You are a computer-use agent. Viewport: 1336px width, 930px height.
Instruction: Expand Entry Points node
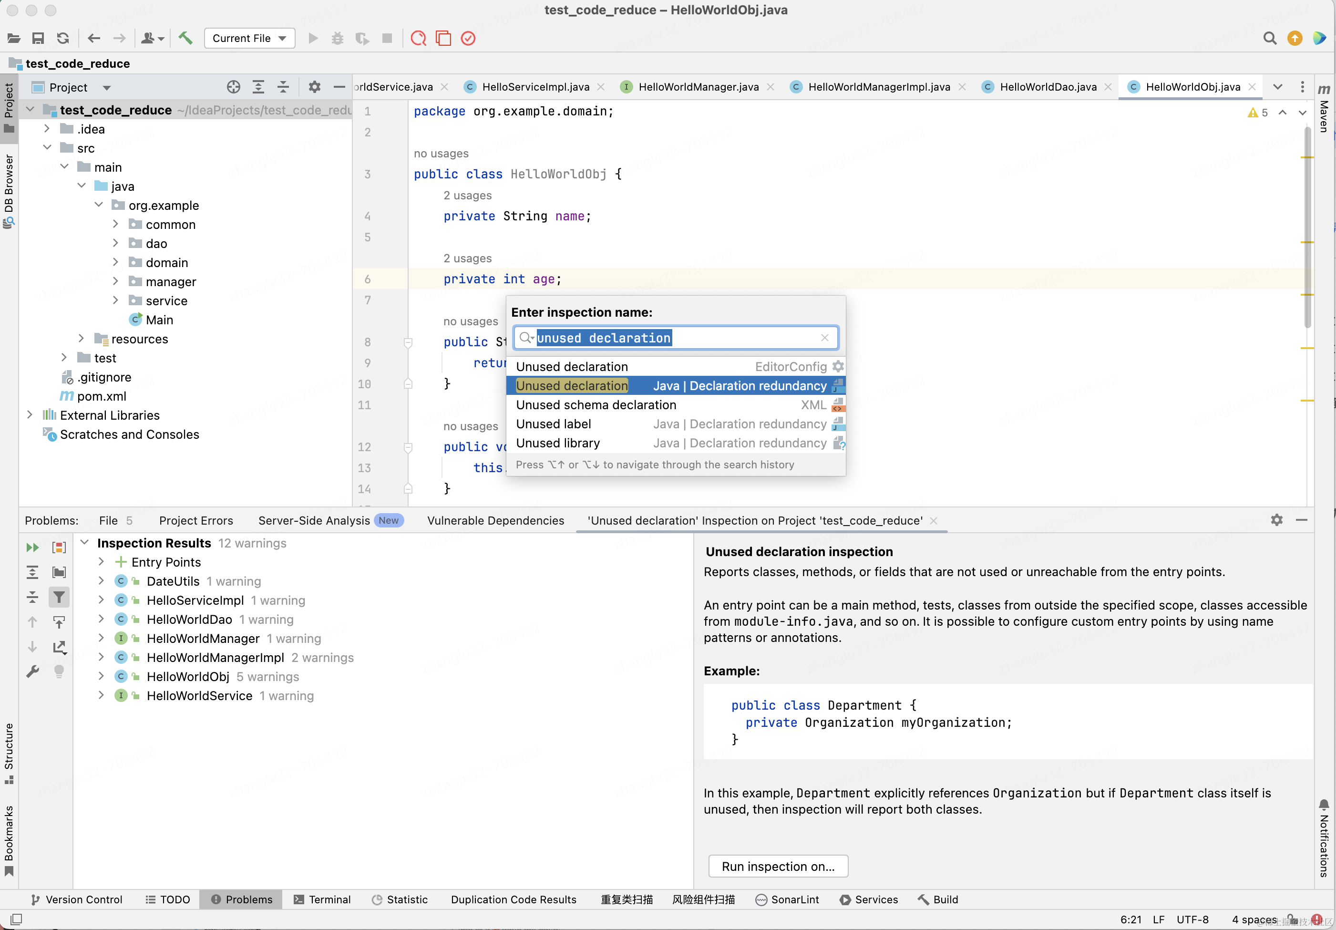coord(101,562)
